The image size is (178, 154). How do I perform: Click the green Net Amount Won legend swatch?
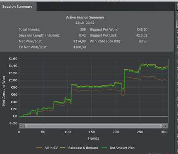point(104,148)
